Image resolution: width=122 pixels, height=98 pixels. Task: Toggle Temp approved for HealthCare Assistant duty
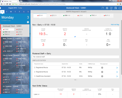click(102, 76)
